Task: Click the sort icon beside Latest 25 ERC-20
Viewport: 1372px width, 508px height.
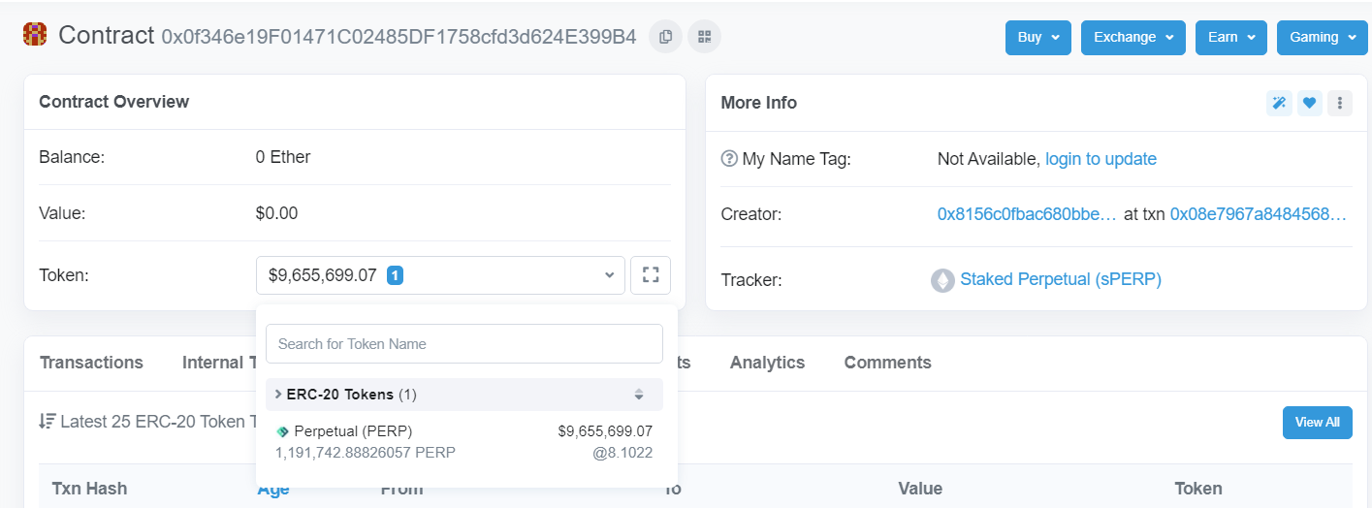Action: [47, 422]
